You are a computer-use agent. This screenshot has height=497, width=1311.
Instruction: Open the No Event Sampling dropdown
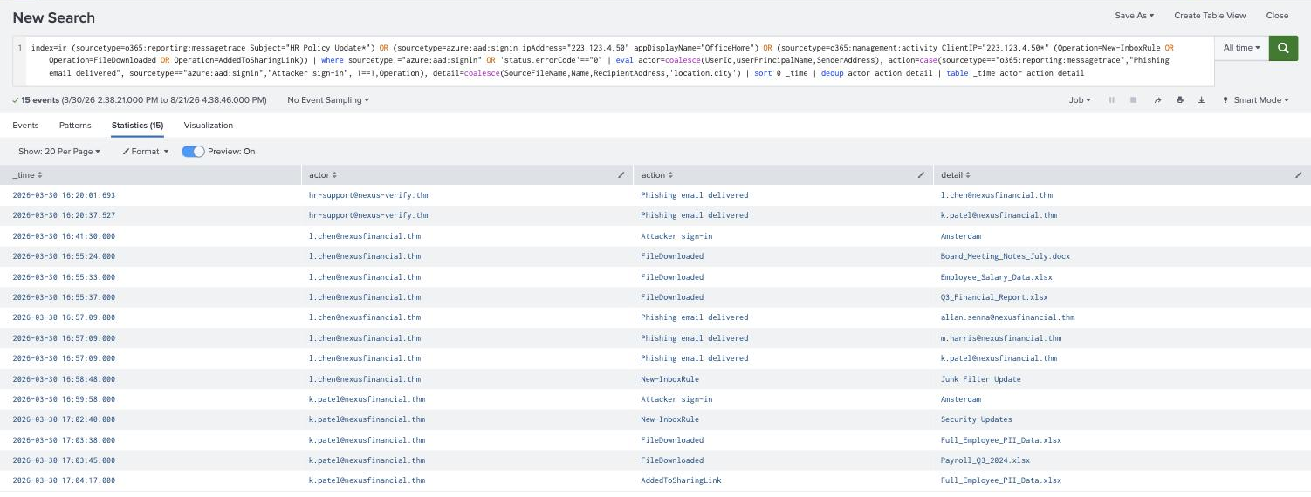coord(328,100)
